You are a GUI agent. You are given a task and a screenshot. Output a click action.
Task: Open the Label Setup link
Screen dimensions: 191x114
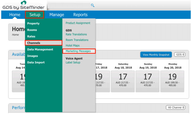73,62
